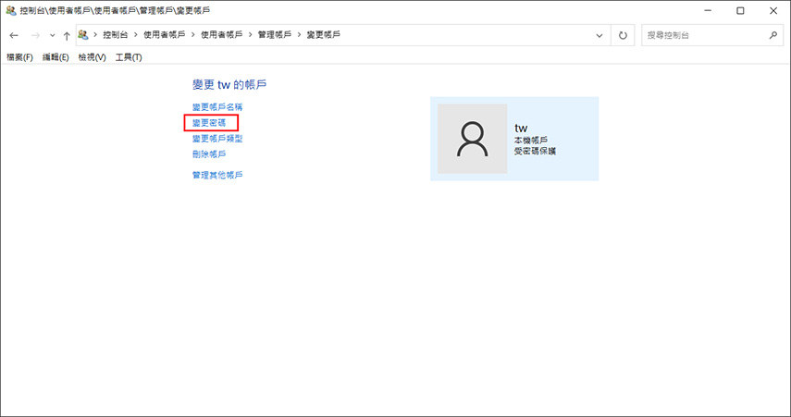The height and width of the screenshot is (417, 791).
Task: Expand chevron after 控制台 breadcrumb
Action: point(136,35)
